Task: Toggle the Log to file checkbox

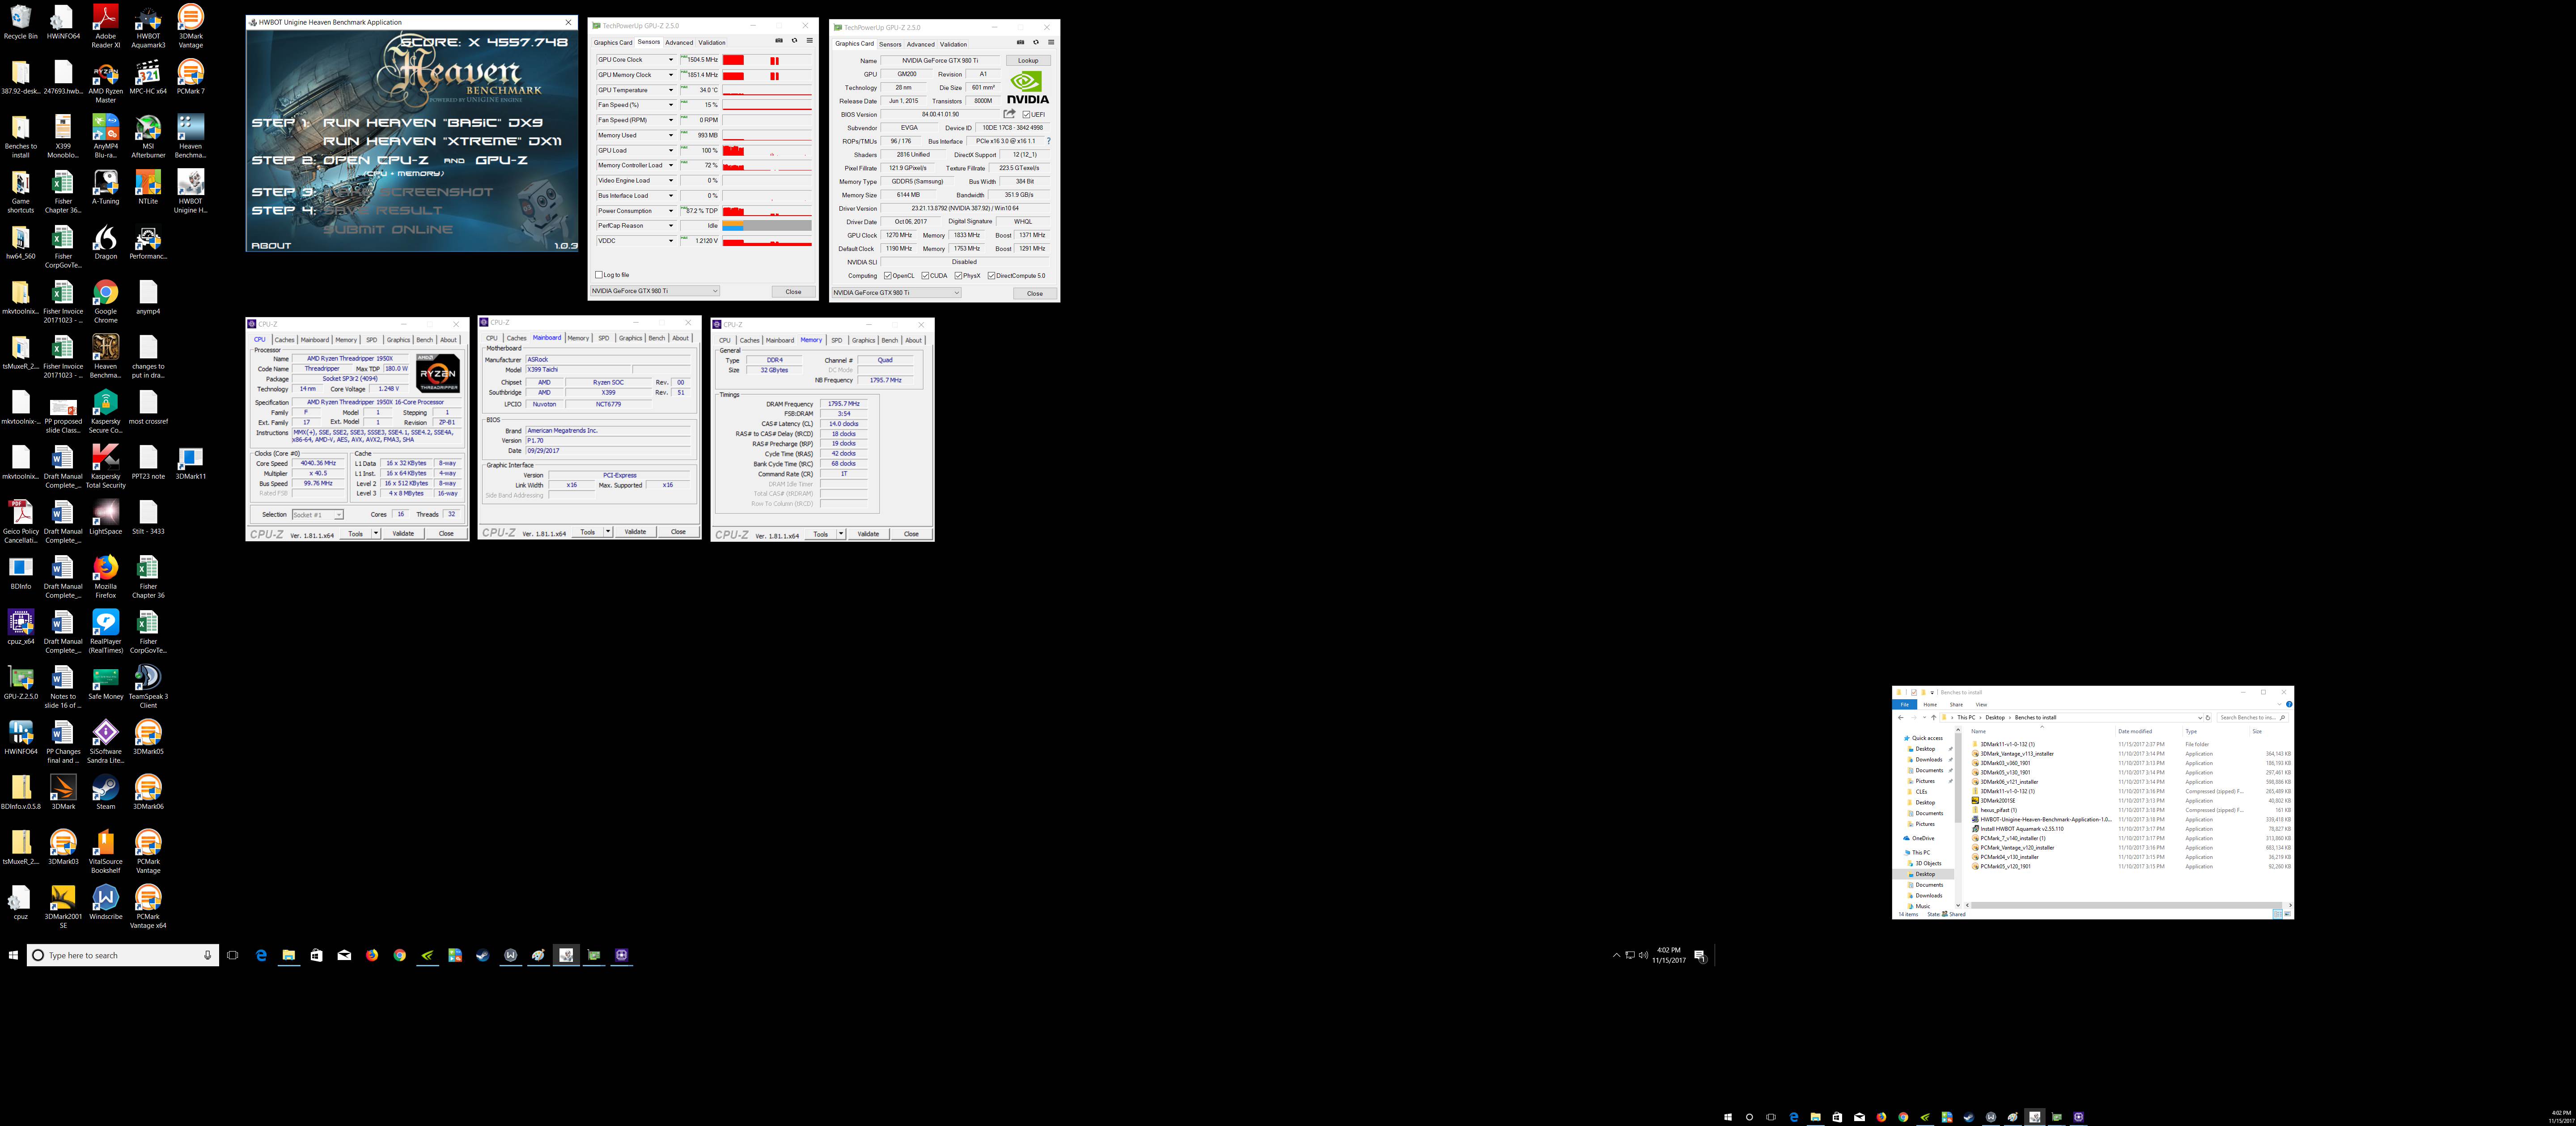Action: 599,275
